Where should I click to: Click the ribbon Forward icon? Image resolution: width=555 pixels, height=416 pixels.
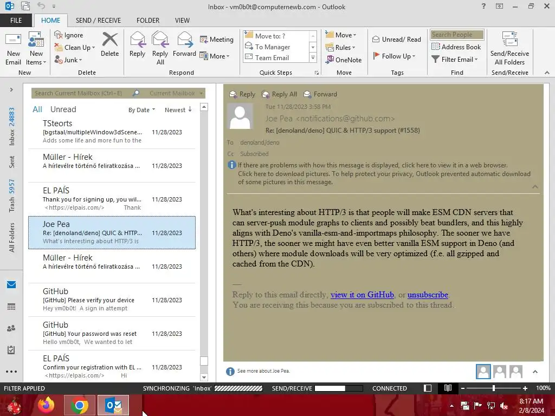click(184, 40)
